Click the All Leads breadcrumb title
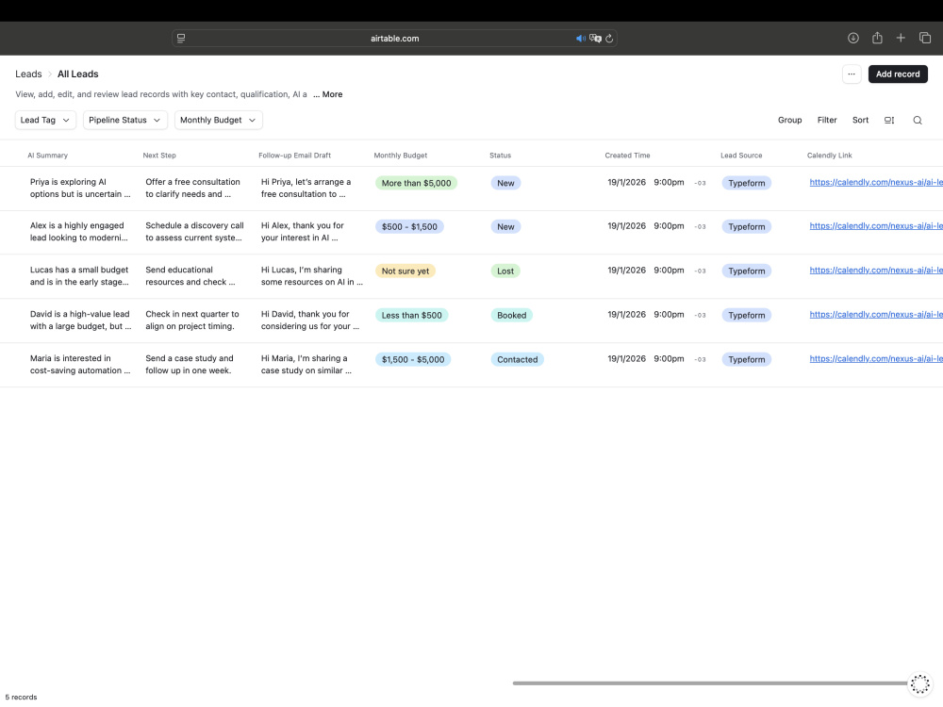The height and width of the screenshot is (707, 943). [x=77, y=74]
